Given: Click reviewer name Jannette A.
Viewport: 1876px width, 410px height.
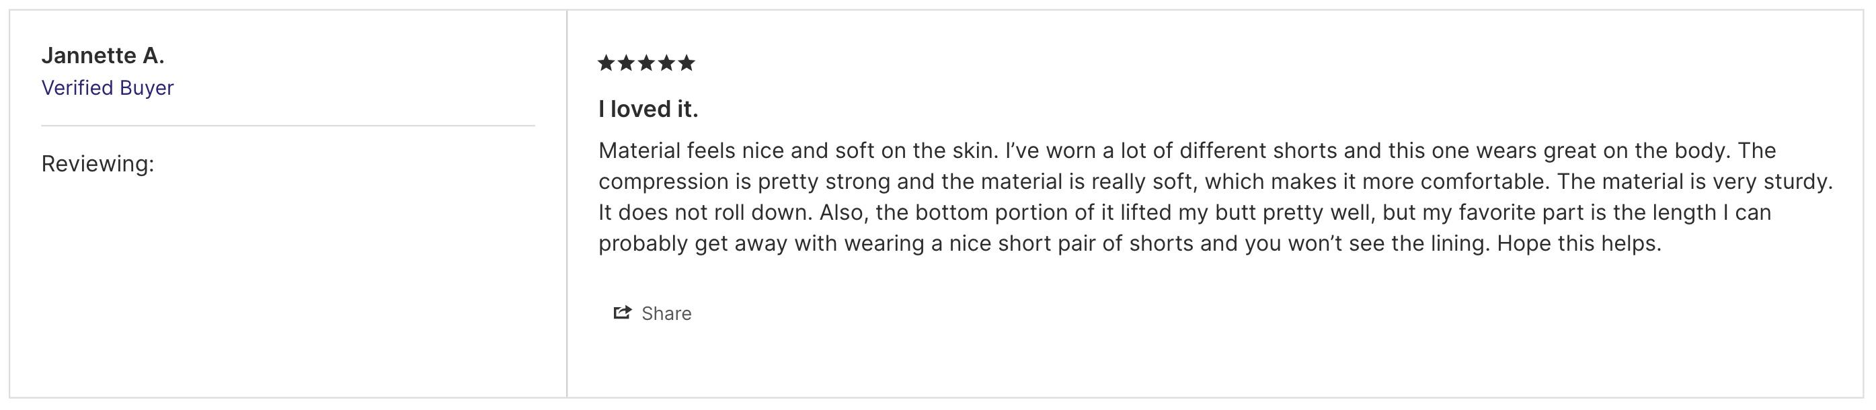Looking at the screenshot, I should 103,55.
